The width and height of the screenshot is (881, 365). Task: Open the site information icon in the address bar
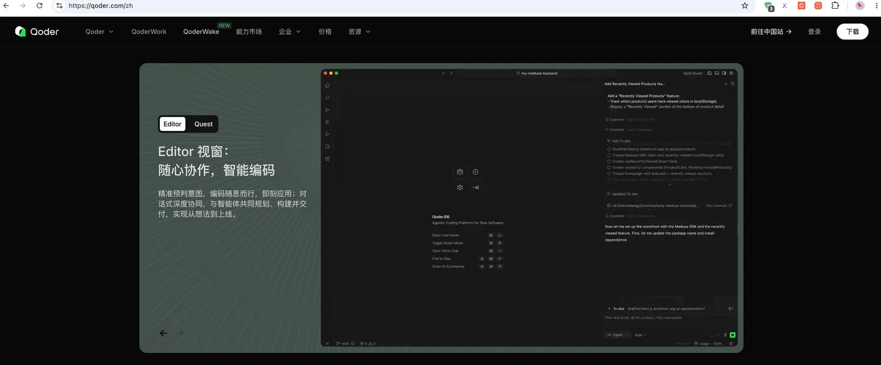coord(59,6)
